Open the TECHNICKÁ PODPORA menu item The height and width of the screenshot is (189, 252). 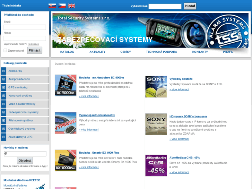pos(162,52)
